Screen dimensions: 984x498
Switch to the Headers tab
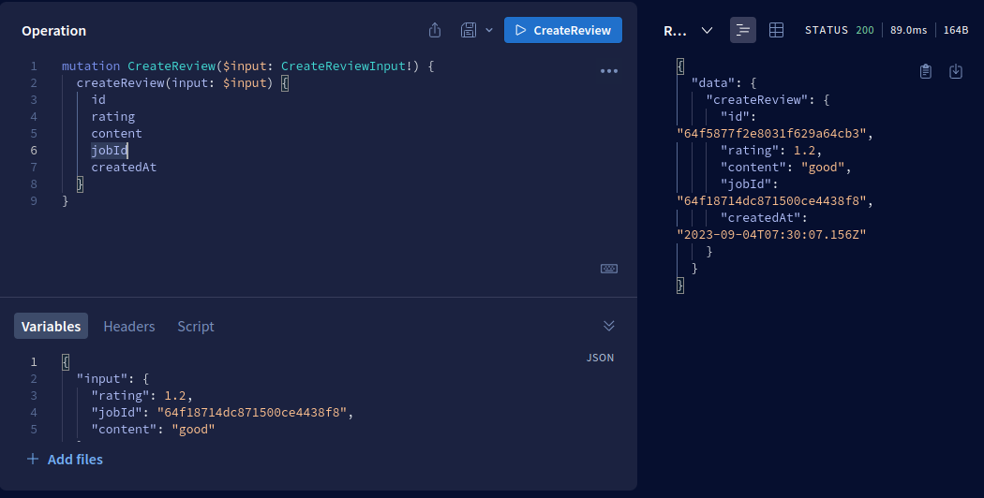click(x=129, y=326)
